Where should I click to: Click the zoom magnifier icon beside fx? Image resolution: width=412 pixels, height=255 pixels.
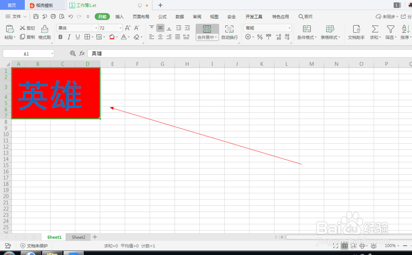click(x=73, y=53)
